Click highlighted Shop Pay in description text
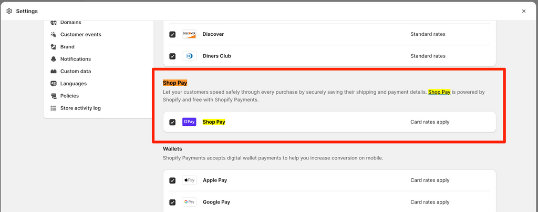The width and height of the screenshot is (538, 212). (x=439, y=92)
